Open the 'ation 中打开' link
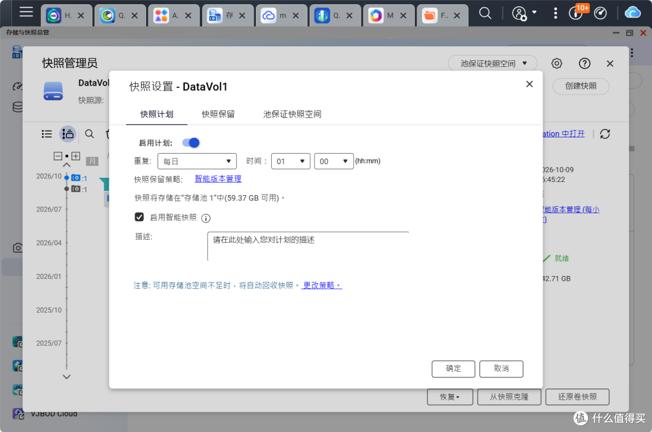The height and width of the screenshot is (432, 652). pos(563,134)
